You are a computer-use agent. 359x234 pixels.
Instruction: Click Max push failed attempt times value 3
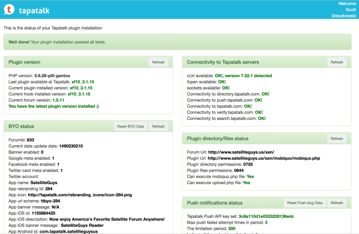[x=266, y=222]
